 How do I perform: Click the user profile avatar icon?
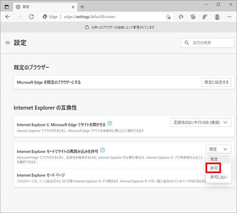coord(217,17)
